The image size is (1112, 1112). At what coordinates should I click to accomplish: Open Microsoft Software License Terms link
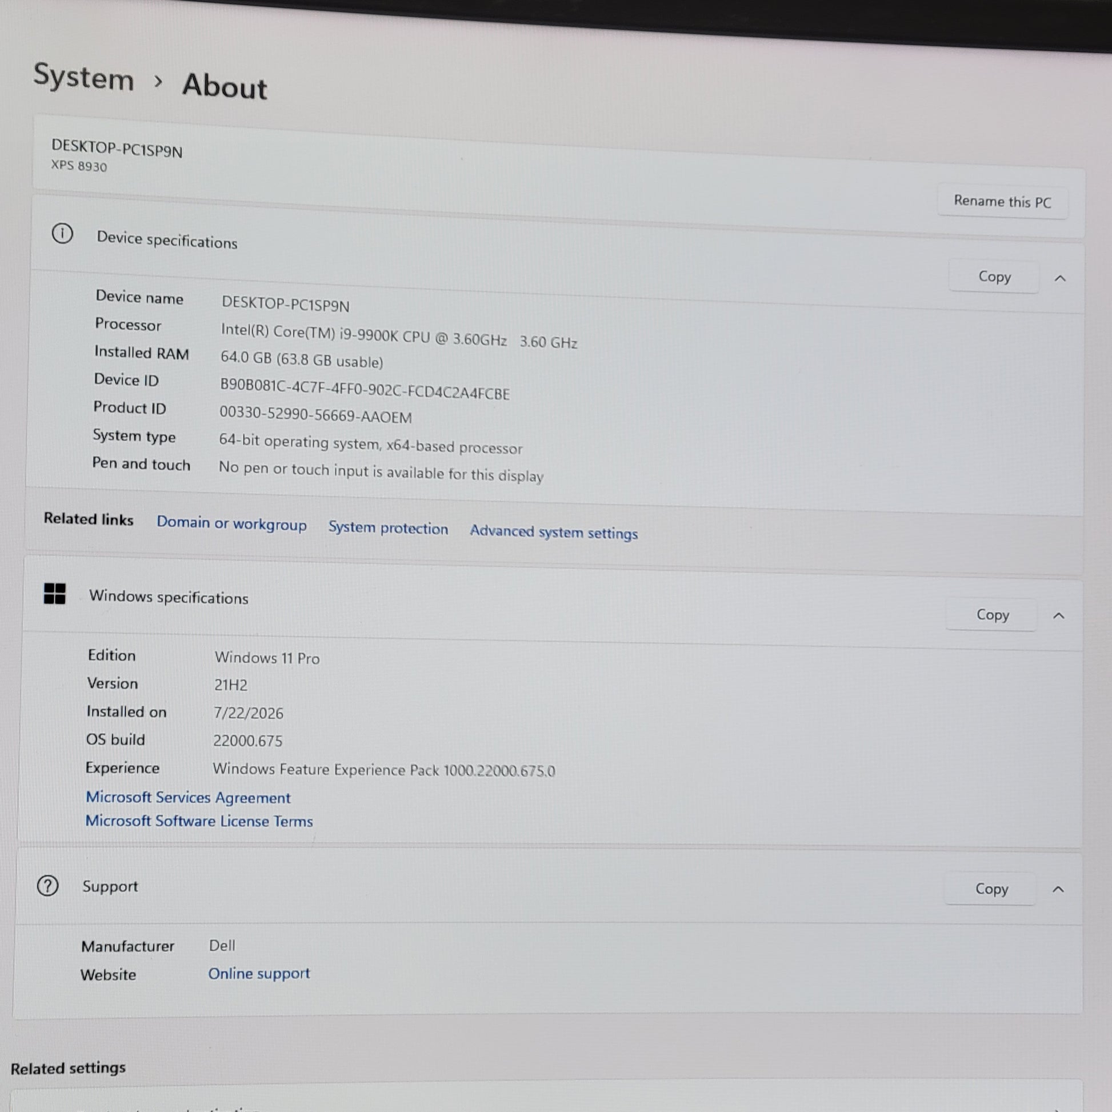click(x=199, y=821)
